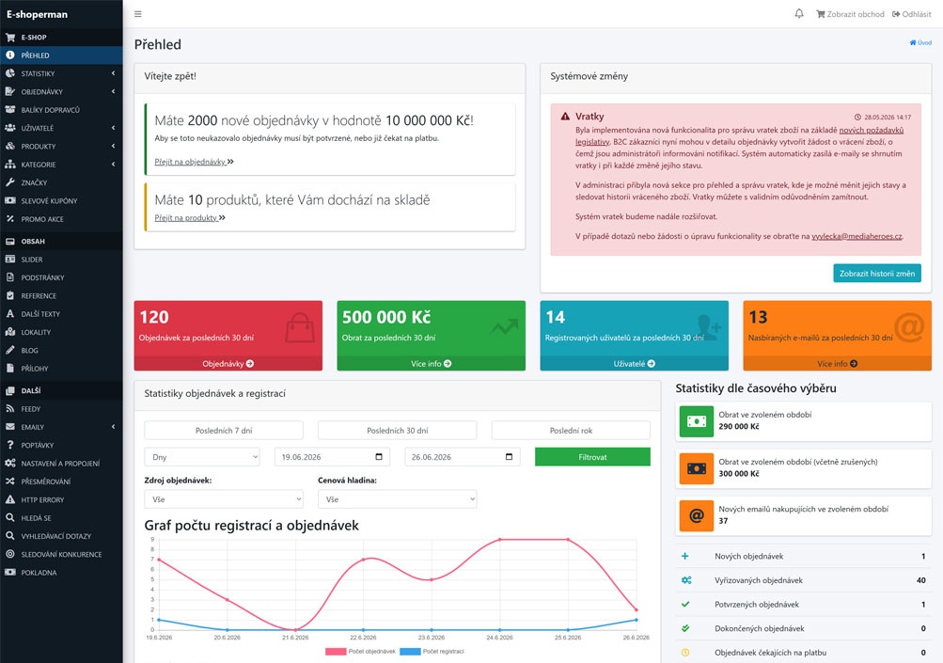The height and width of the screenshot is (663, 943).
Task: Open Vyhledávací dotazy menu item
Action: point(61,536)
